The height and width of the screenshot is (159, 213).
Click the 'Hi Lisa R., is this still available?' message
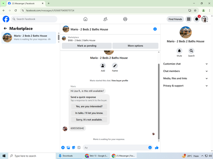[87, 91]
